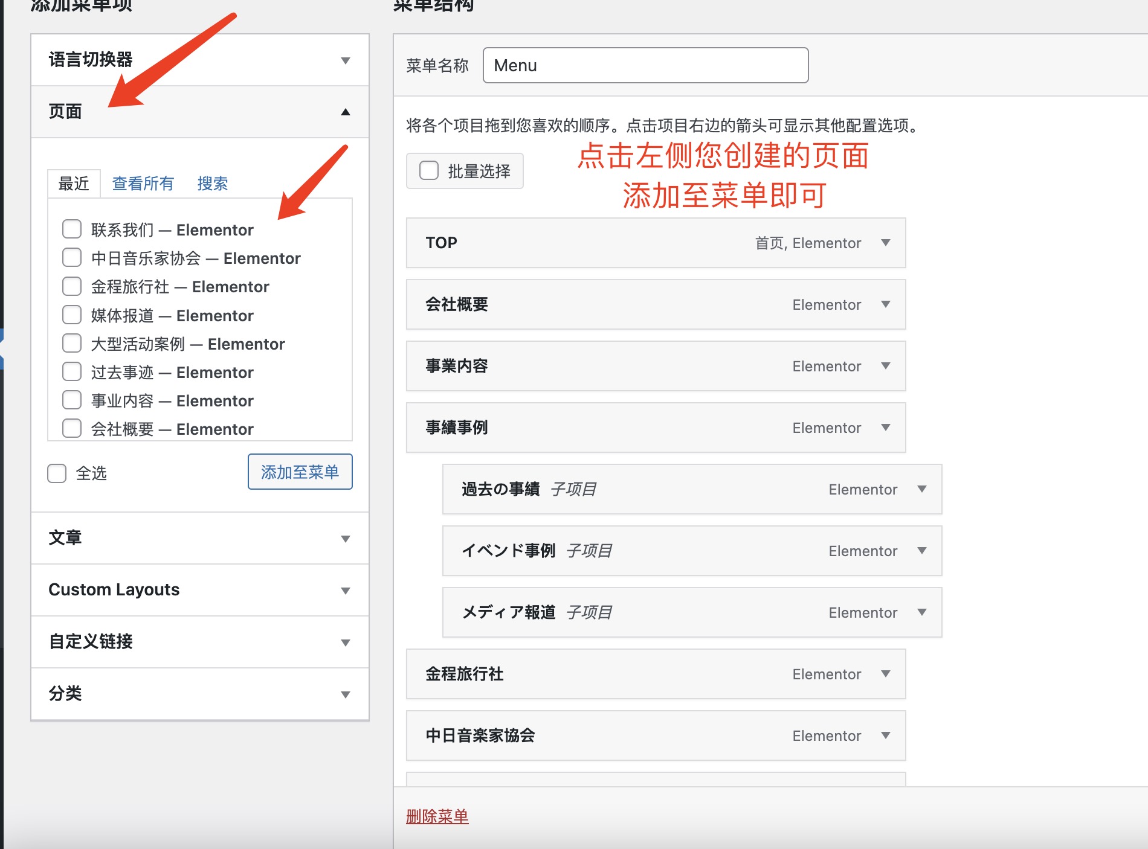Open the Custom Layouts section

pyautogui.click(x=345, y=591)
